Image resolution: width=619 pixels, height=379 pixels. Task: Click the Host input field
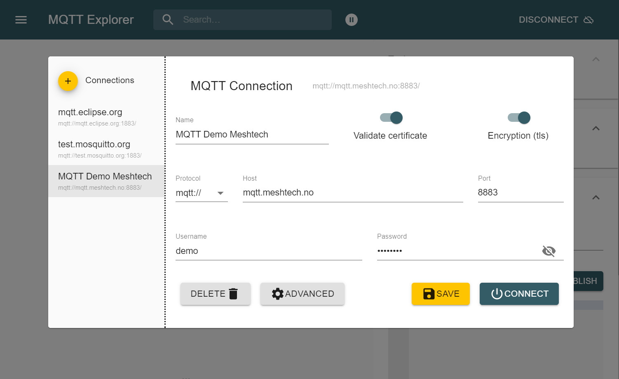352,193
